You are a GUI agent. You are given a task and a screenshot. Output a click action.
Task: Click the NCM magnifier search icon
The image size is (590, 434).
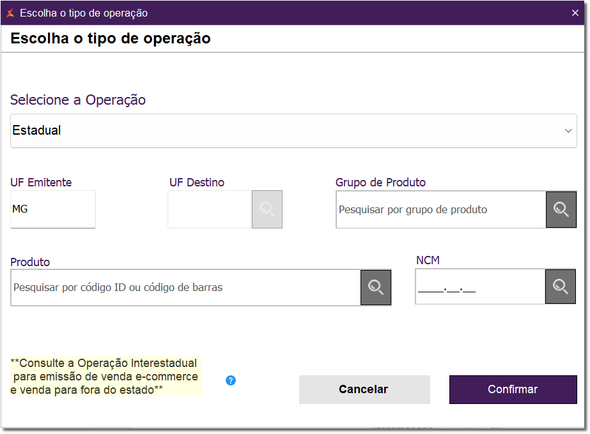pos(560,287)
